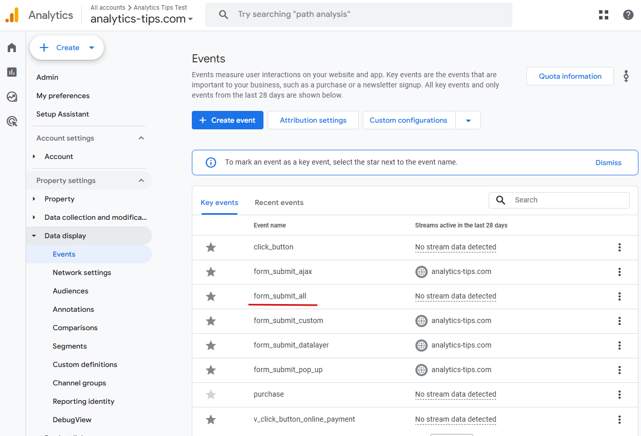Open more options for click_button event
The height and width of the screenshot is (436, 641).
click(x=620, y=247)
